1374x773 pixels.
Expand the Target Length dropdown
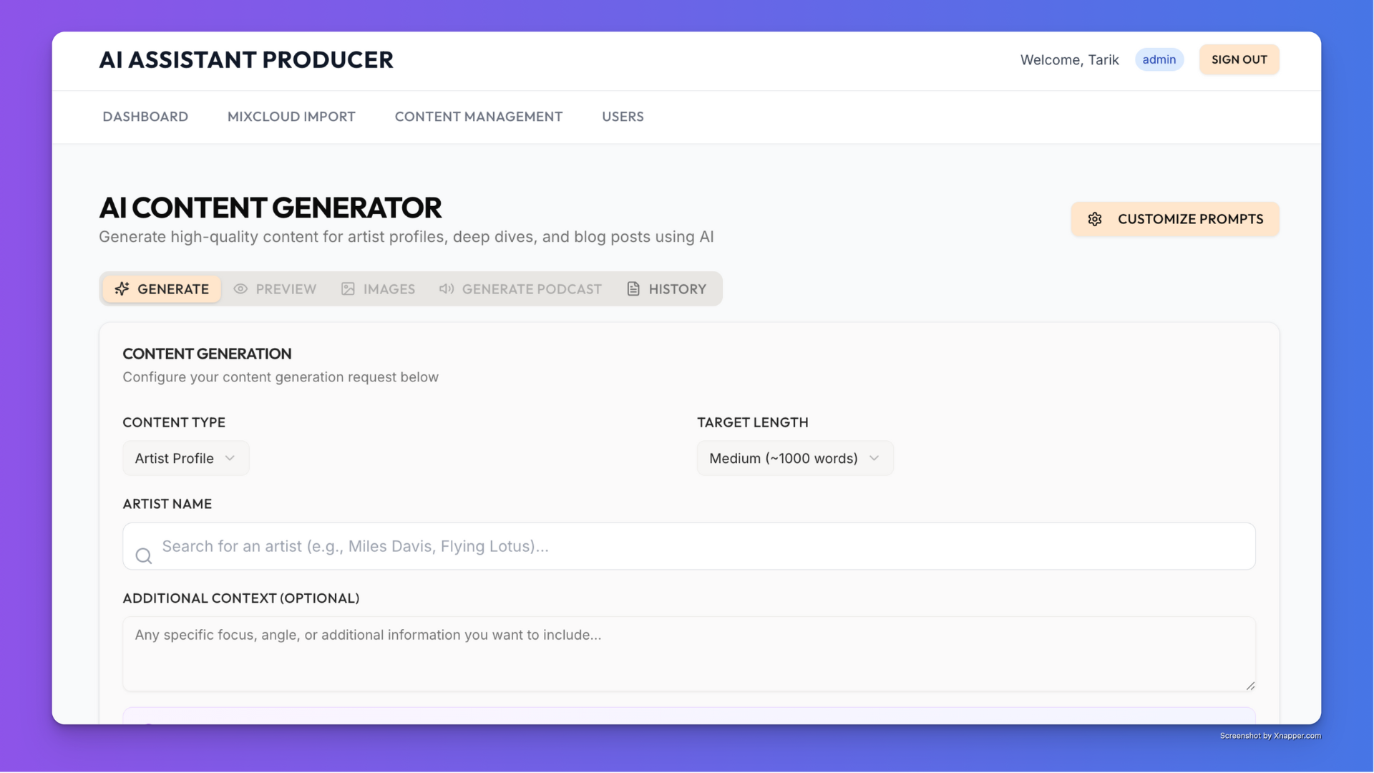[794, 458]
